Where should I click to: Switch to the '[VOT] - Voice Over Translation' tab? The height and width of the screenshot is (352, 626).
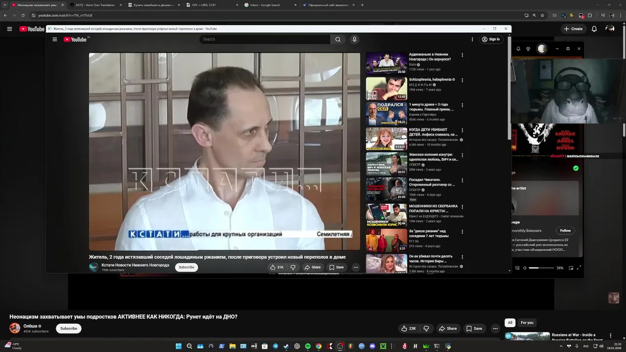click(x=95, y=5)
